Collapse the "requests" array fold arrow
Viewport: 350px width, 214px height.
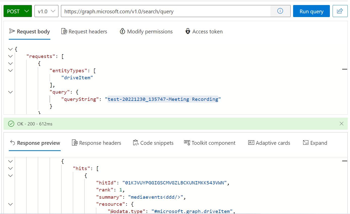(10, 56)
